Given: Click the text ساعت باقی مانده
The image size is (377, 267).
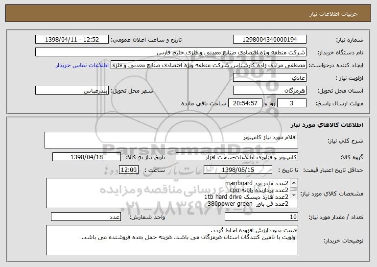Looking at the screenshot, I should tap(204, 103).
